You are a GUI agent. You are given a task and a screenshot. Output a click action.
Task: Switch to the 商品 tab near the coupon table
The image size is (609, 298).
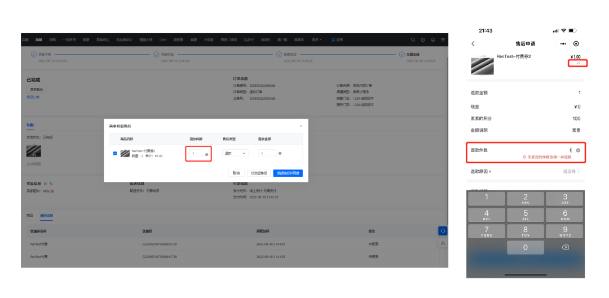pos(29,215)
